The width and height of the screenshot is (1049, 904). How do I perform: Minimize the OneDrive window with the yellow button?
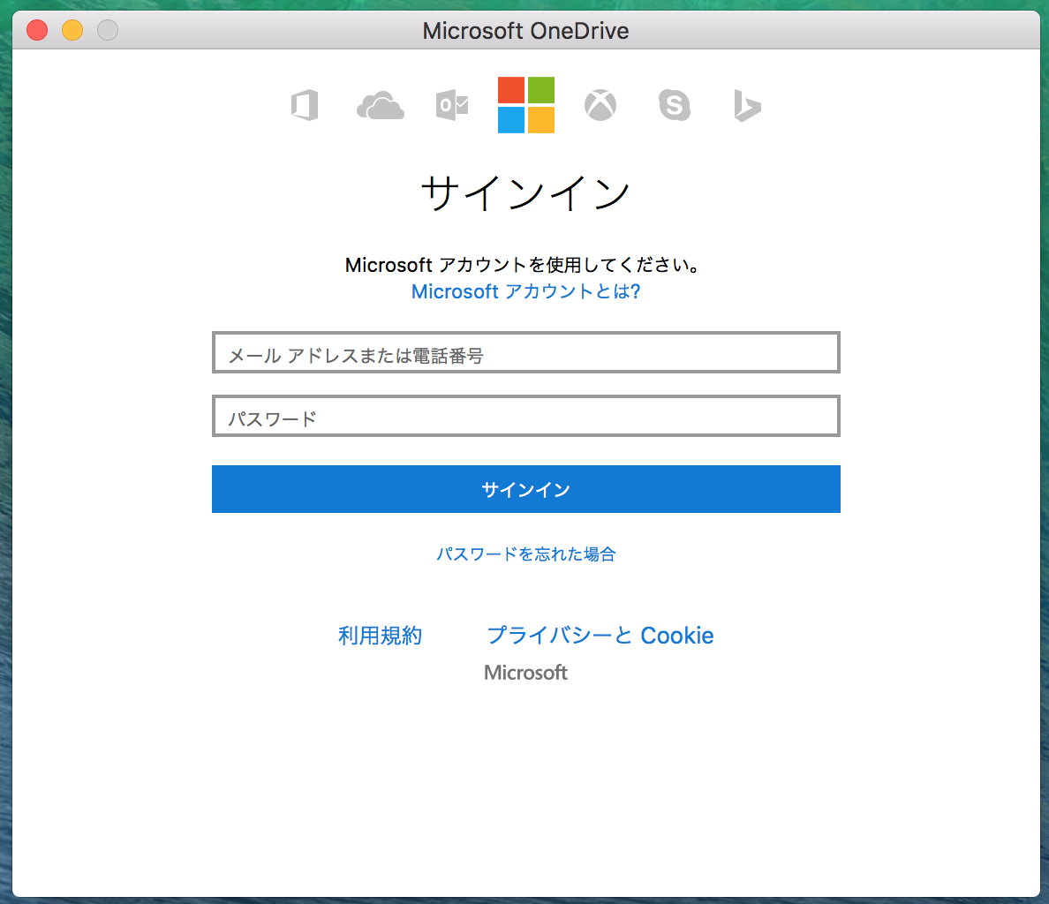pos(72,30)
